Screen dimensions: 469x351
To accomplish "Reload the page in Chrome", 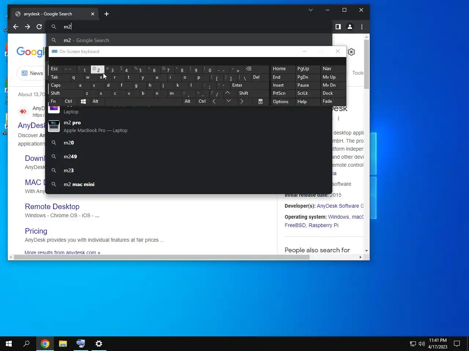I will [39, 27].
